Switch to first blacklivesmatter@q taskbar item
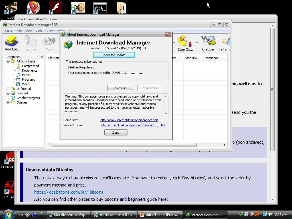 tap(68, 215)
